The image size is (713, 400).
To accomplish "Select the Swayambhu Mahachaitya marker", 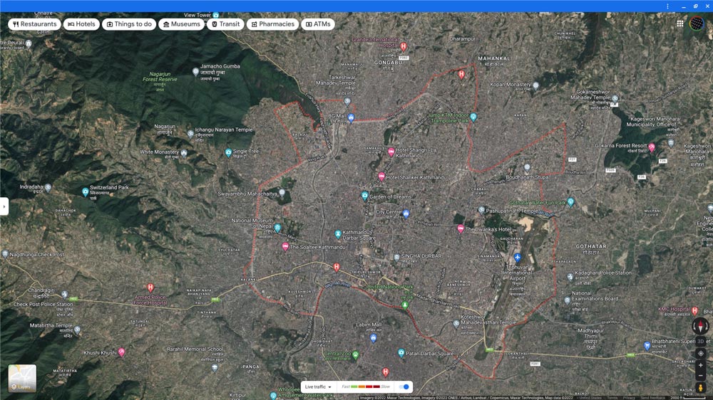I will tap(282, 192).
